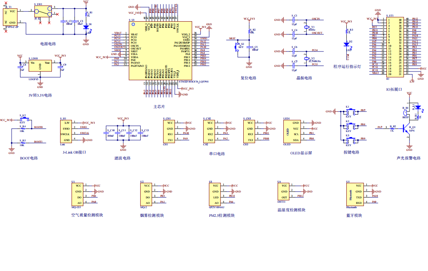Select the S_C3 10uF capacitor symbol
Image resolution: width=428 pixels, height=271 pixels.
point(75,21)
